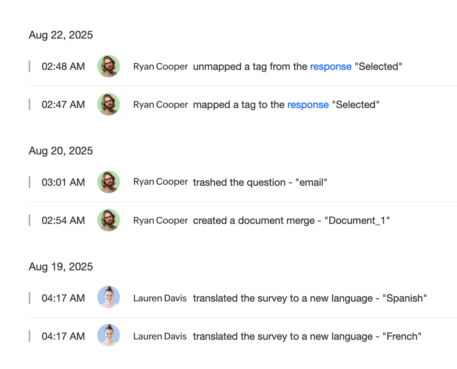Click the Aug 20, 2025 date header
This screenshot has width=457, height=369.
point(61,151)
